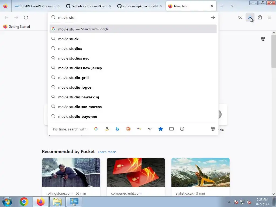The width and height of the screenshot is (276, 207).
Task: Open the Save to Pocket icon
Action: (x=240, y=18)
